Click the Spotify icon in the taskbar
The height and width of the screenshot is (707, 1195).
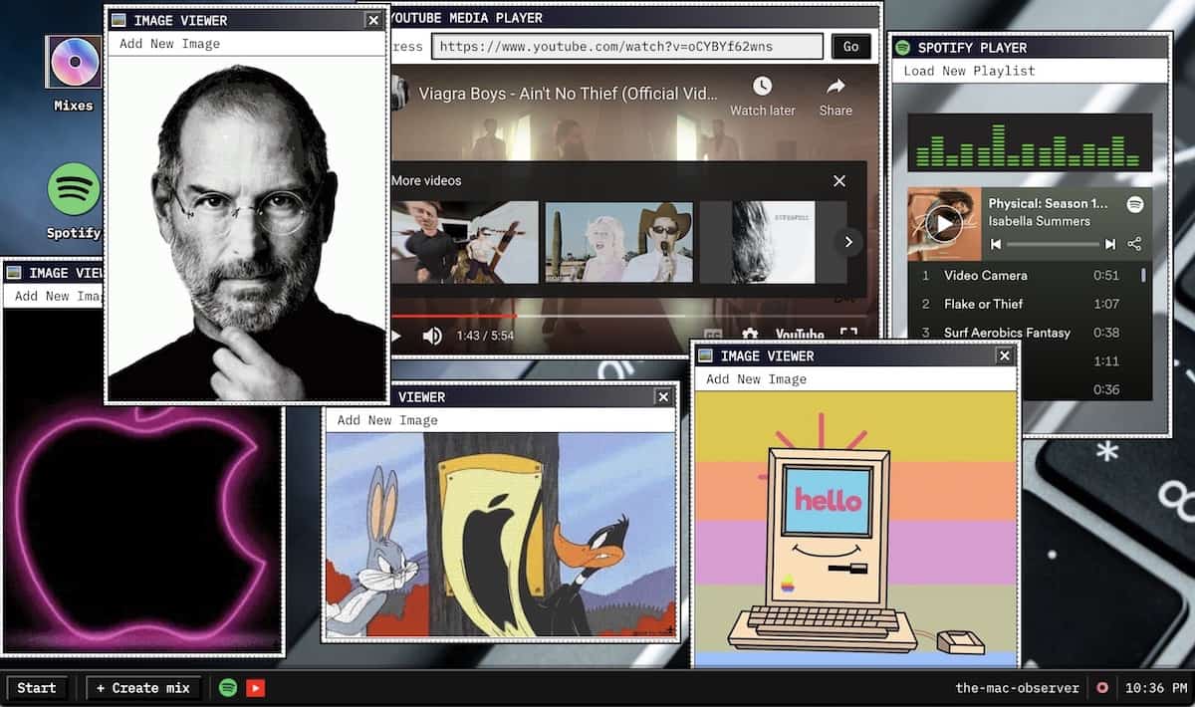228,687
